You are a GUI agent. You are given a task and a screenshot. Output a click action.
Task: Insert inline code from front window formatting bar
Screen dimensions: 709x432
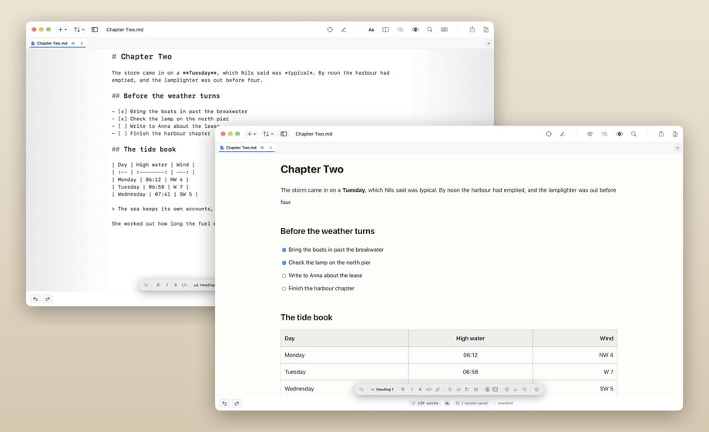tap(428, 389)
